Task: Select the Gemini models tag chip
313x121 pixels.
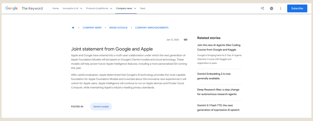Action: point(101,107)
